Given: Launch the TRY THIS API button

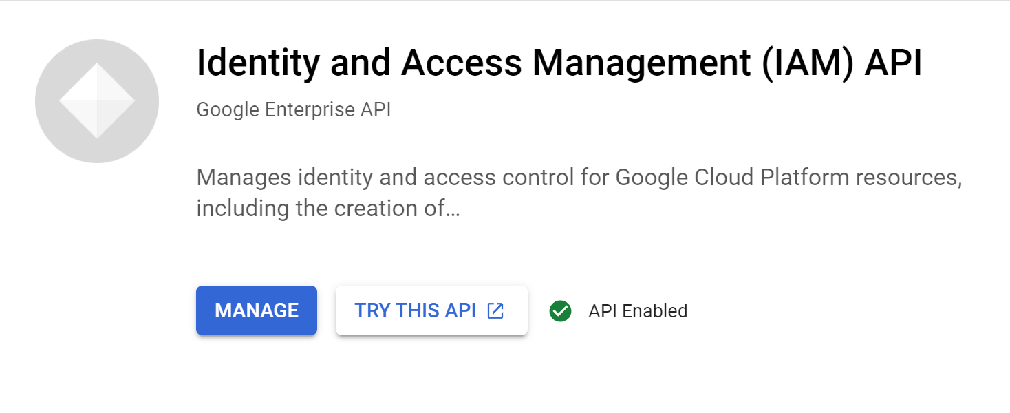Looking at the screenshot, I should click(x=431, y=310).
